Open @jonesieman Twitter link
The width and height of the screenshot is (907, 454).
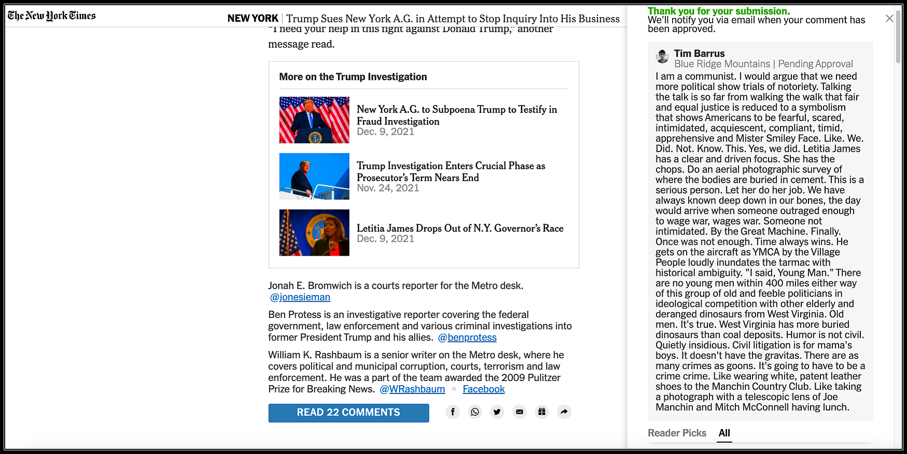pyautogui.click(x=300, y=297)
